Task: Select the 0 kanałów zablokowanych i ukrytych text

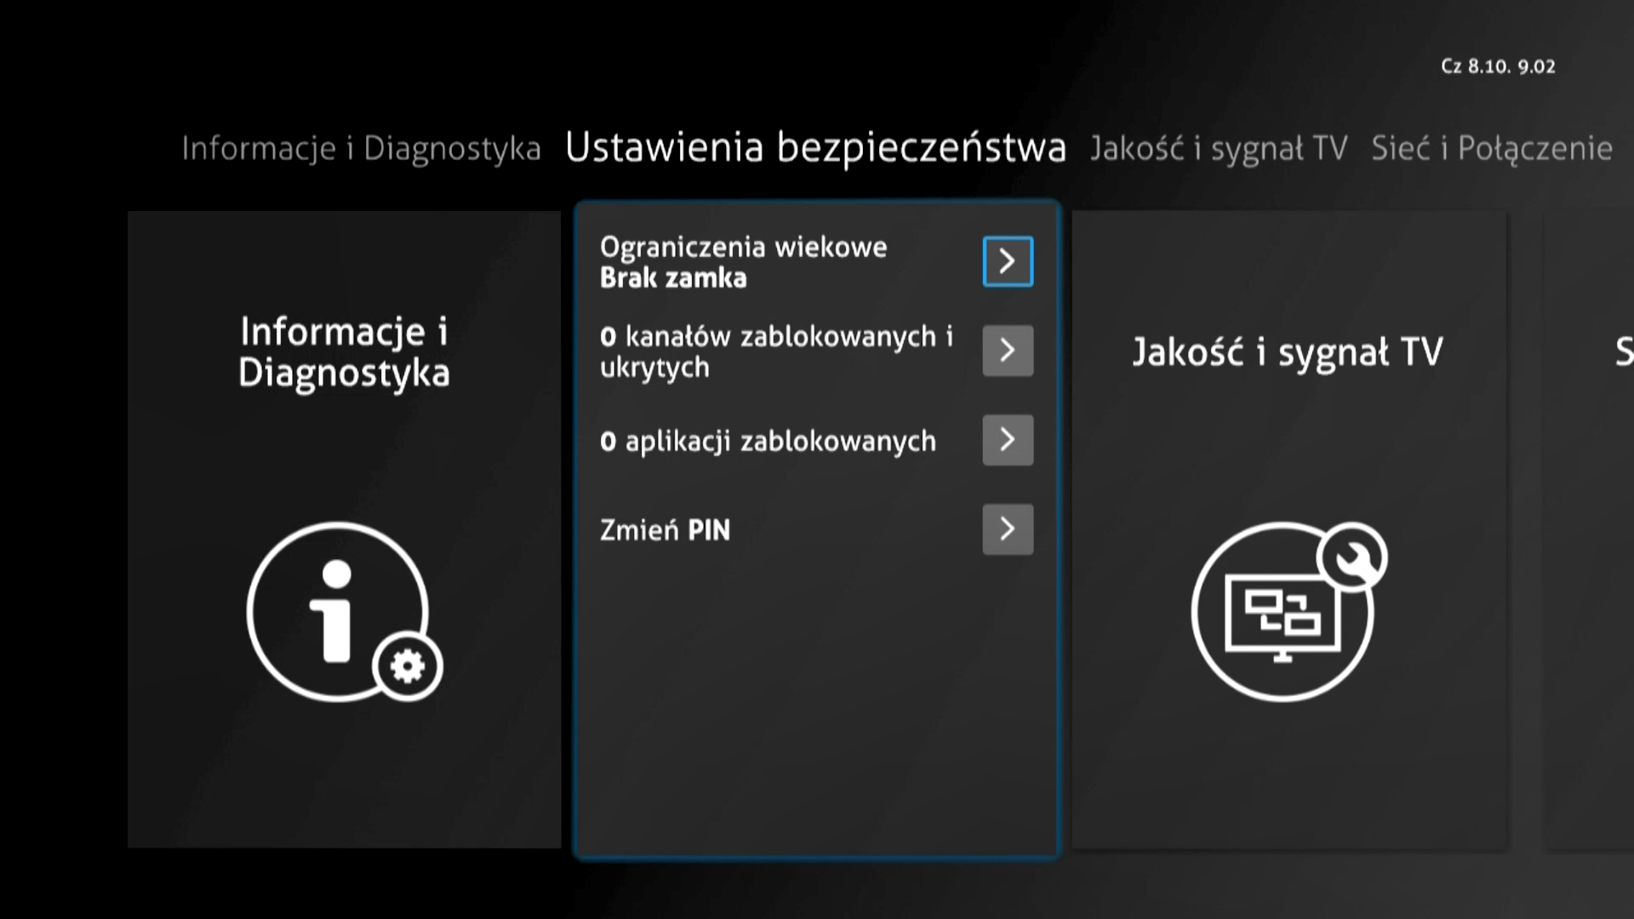Action: (x=776, y=351)
